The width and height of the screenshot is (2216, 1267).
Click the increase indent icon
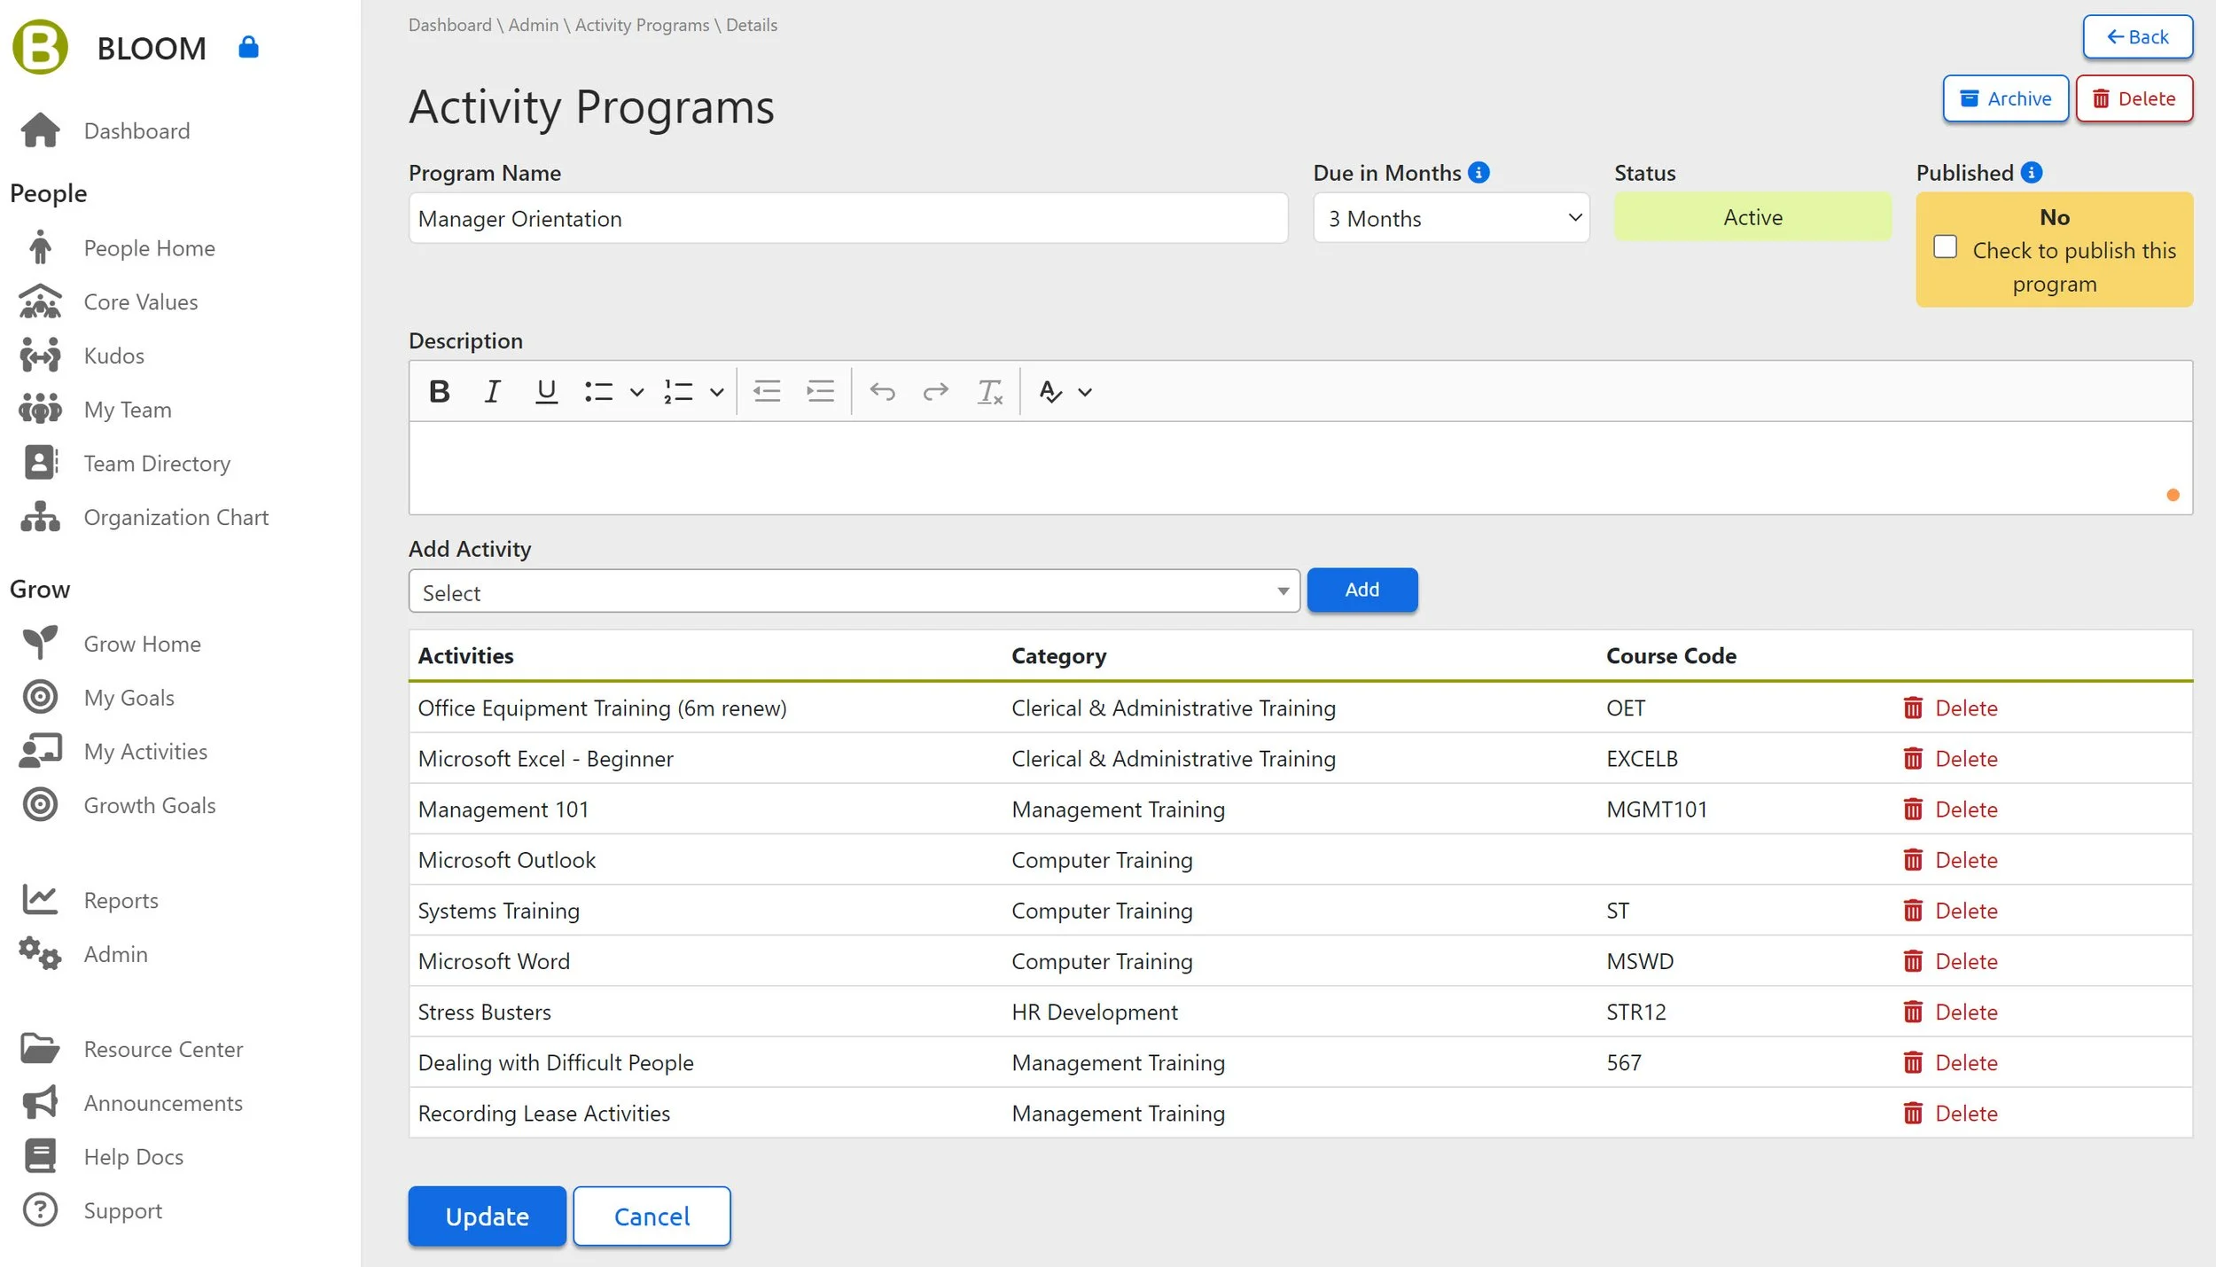click(x=820, y=391)
